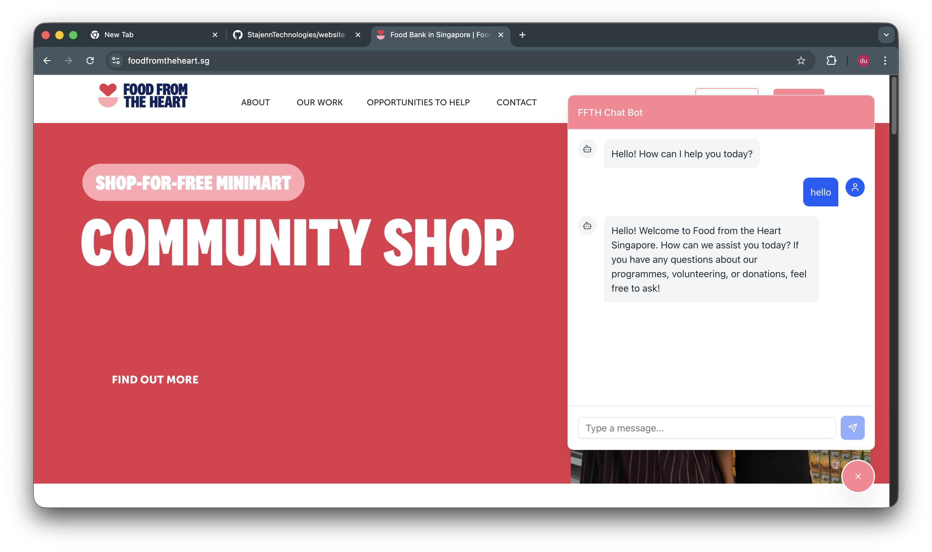
Task: Close the chat widget with round X button
Action: point(858,476)
